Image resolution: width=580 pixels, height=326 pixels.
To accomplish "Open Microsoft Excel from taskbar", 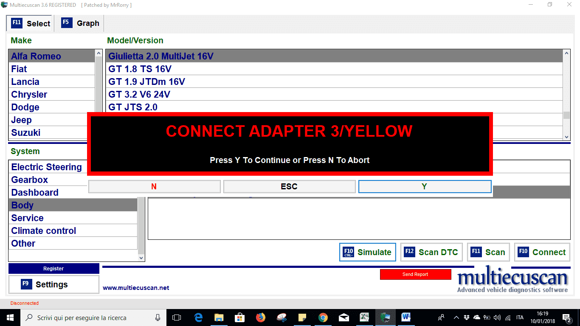I will [x=364, y=317].
